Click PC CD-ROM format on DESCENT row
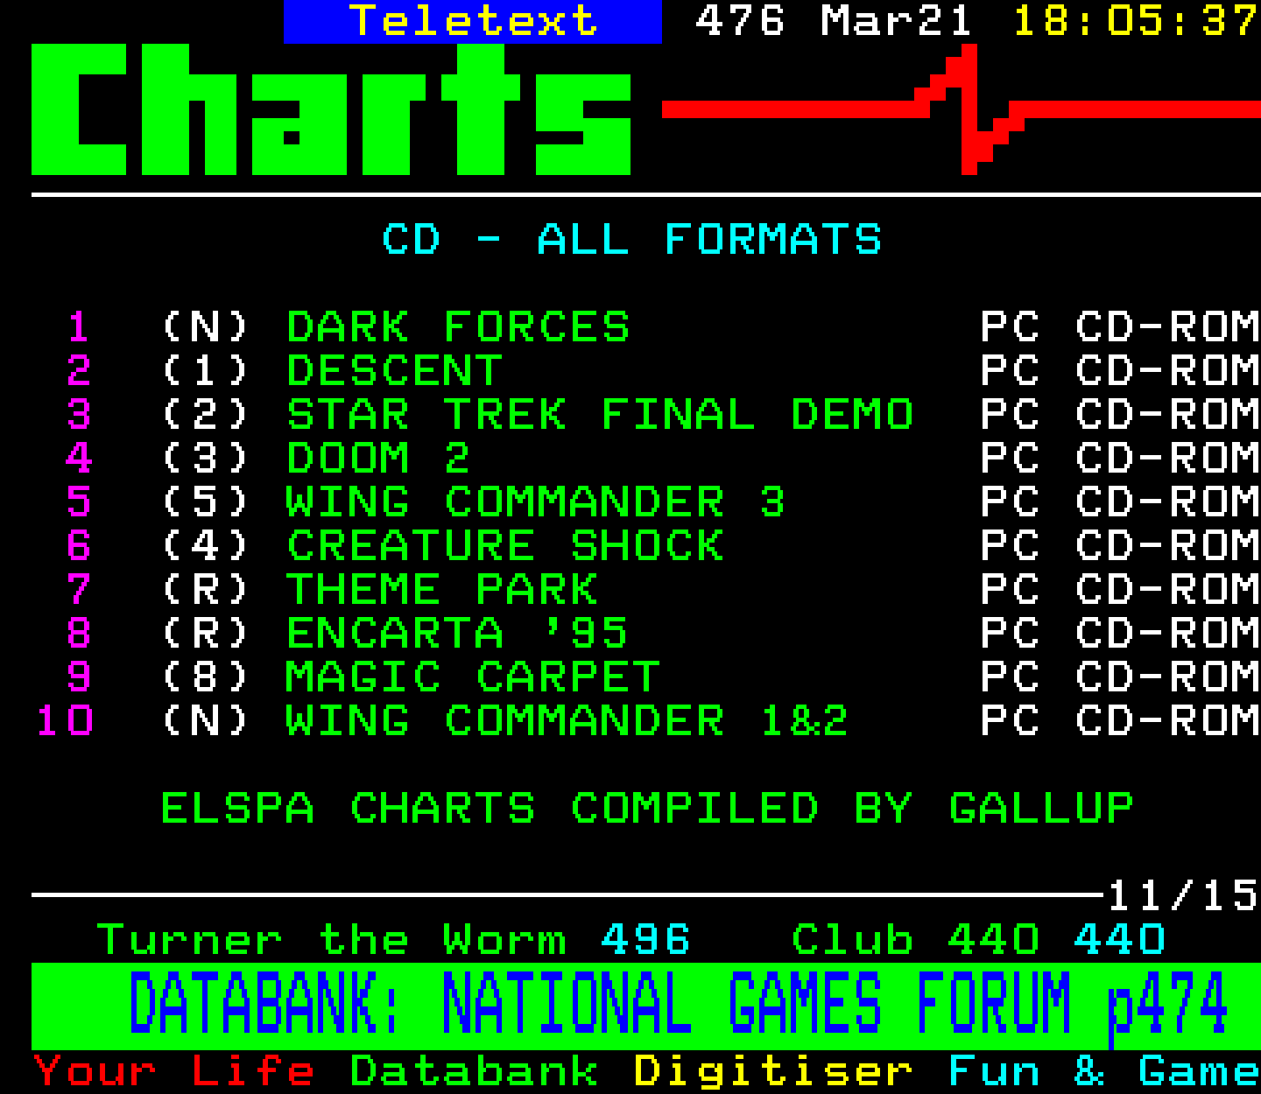 coord(1120,371)
